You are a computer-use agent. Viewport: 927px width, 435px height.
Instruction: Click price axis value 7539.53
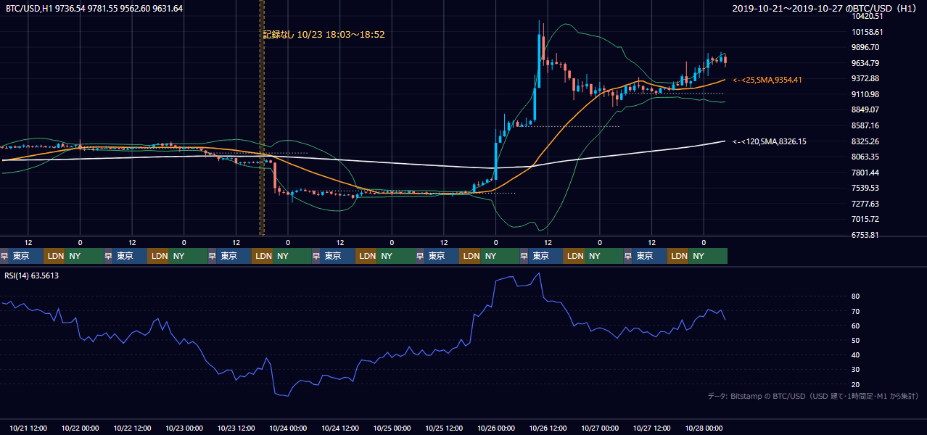(865, 188)
